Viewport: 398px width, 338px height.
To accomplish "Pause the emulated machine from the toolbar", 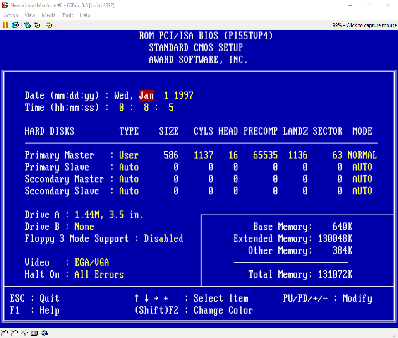I will [x=6, y=25].
